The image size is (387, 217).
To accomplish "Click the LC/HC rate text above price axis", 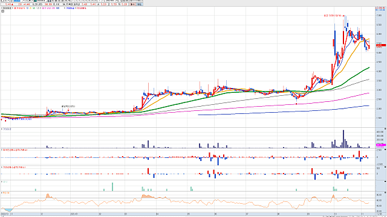I will [x=380, y=9].
